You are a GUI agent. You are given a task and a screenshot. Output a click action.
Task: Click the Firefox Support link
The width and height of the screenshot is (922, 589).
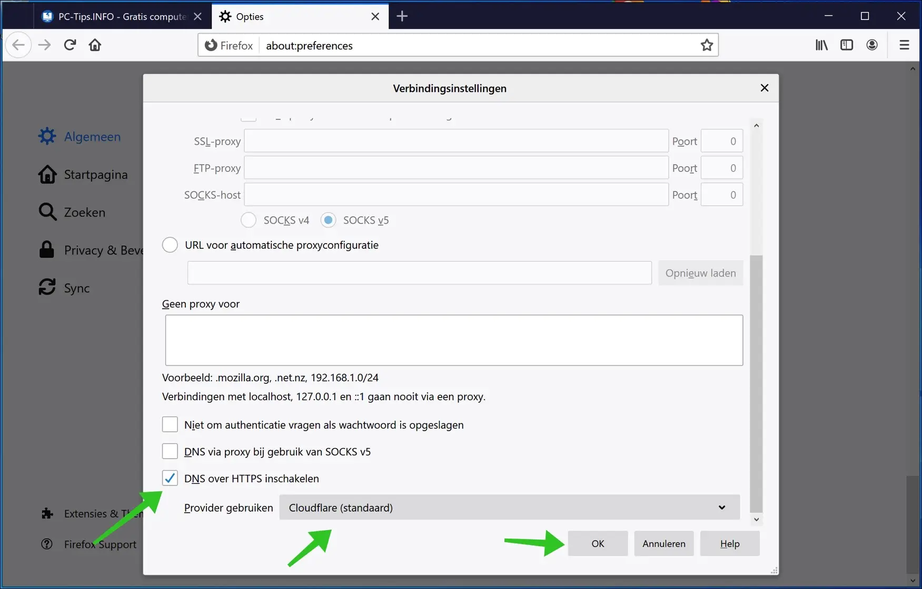click(100, 544)
